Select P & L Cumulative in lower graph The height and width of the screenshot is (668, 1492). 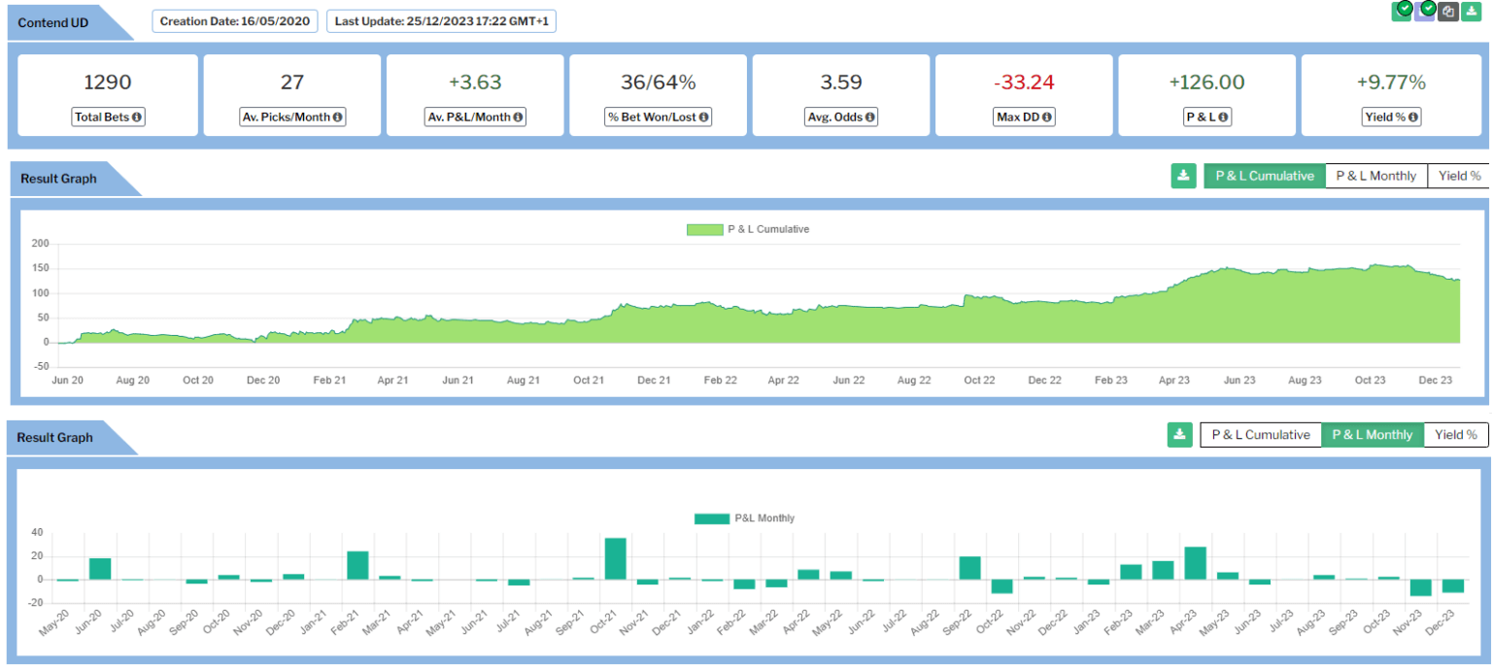1260,435
